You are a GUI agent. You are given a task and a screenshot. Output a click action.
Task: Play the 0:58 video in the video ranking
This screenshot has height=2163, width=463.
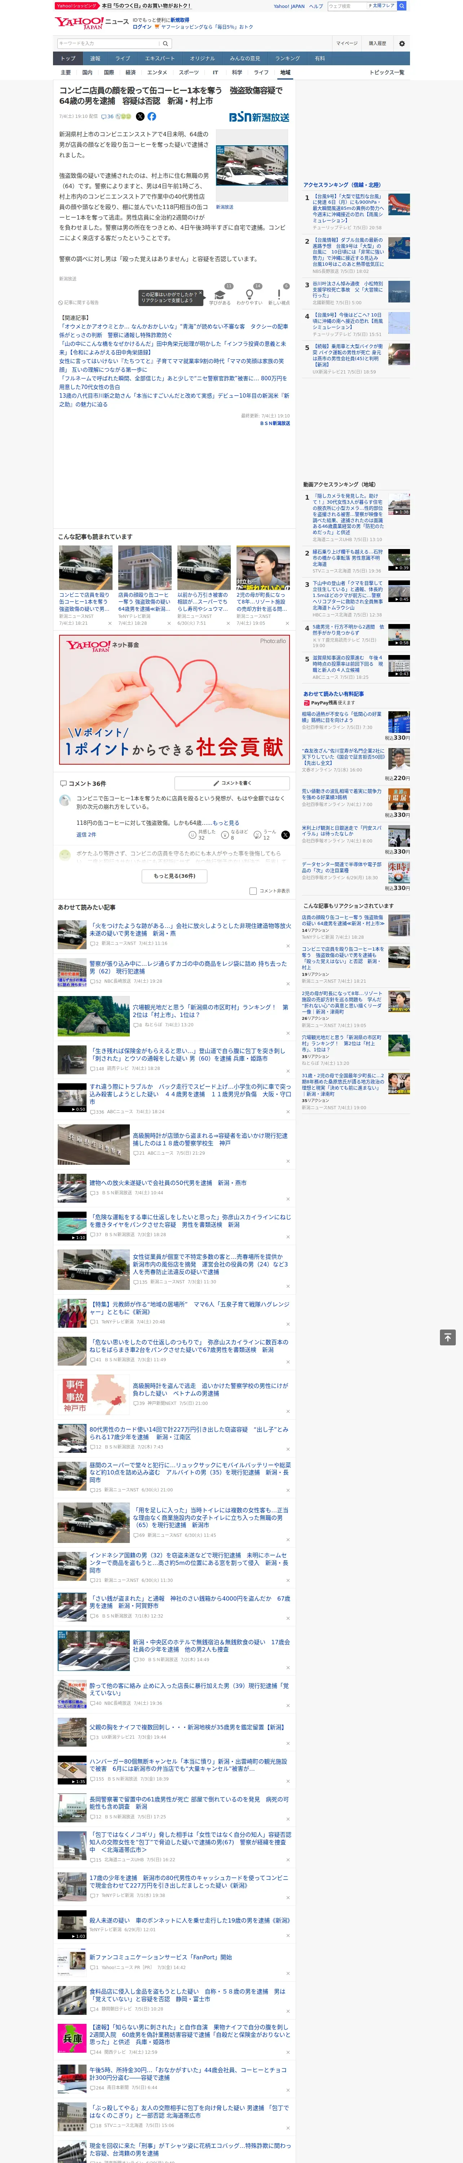point(399,636)
